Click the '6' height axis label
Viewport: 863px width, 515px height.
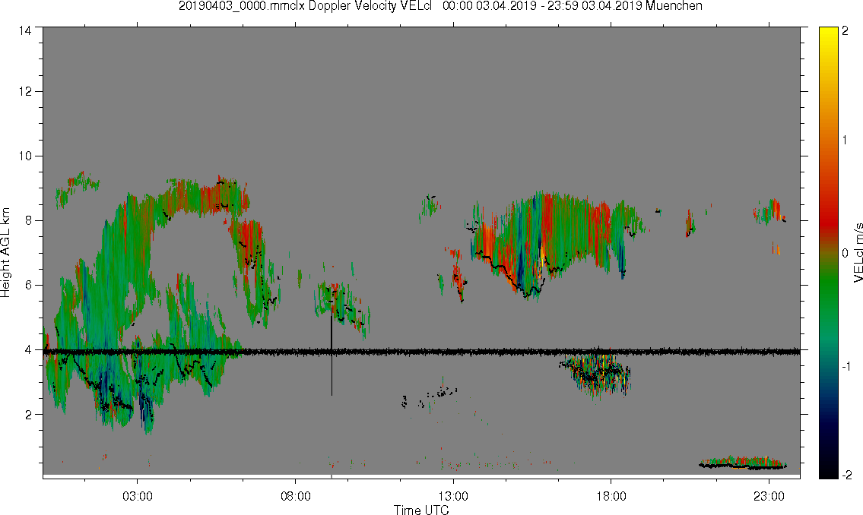pos(28,286)
